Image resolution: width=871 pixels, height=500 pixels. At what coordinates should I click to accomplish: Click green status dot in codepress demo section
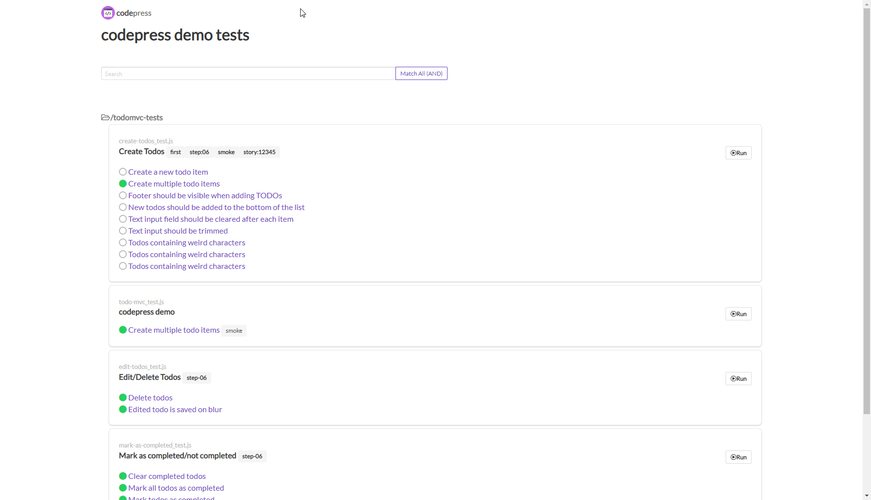coord(123,330)
